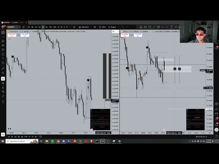Start bar Replay mode
The image size is (219, 164).
pos(112,27)
